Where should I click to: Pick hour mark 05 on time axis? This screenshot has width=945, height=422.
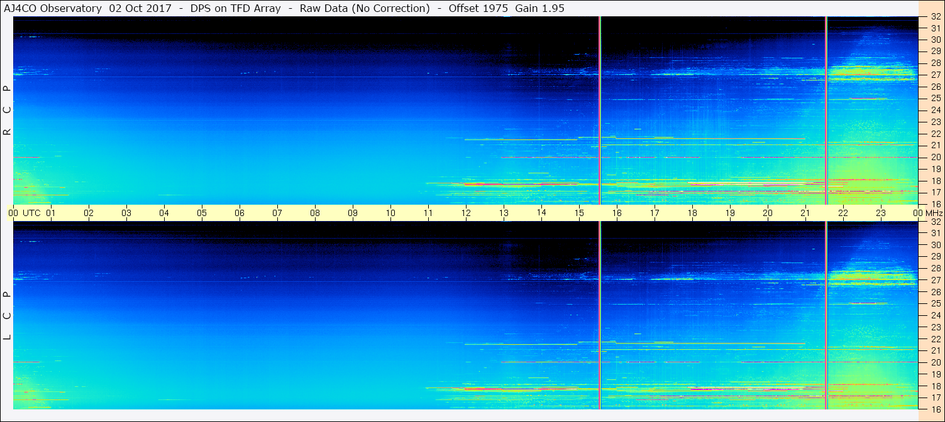coord(202,213)
